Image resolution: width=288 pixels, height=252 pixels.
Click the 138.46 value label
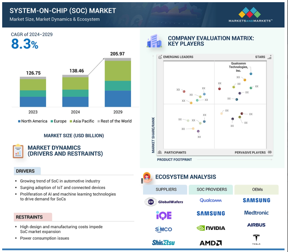(x=77, y=71)
